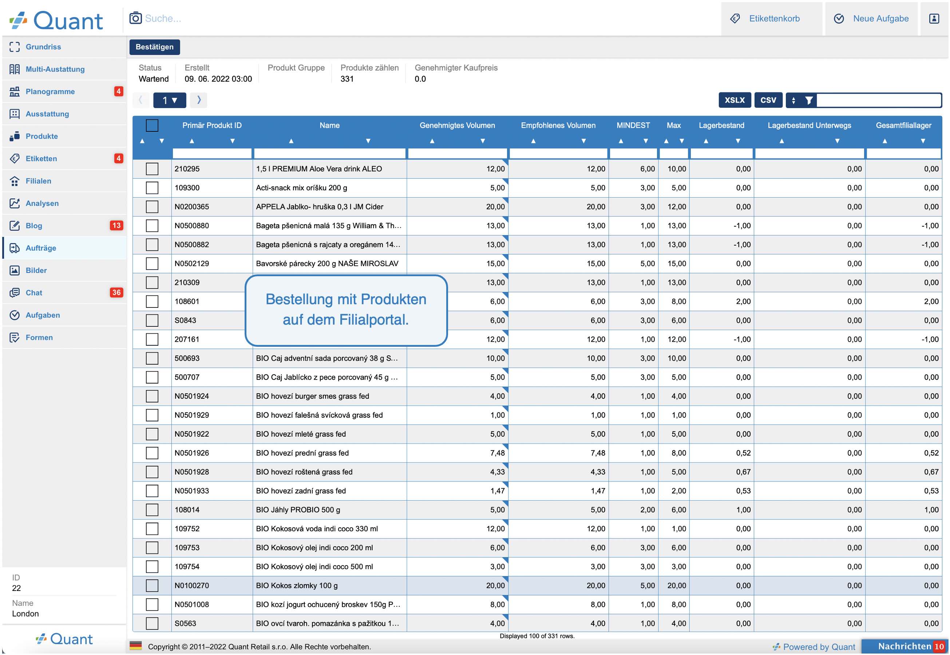Click the Multi-Austattung sidebar icon

click(14, 69)
